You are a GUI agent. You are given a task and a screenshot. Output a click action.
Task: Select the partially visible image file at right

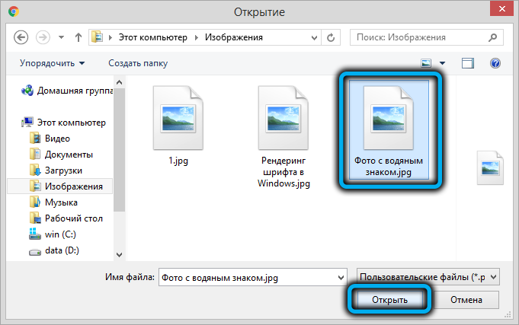point(490,167)
